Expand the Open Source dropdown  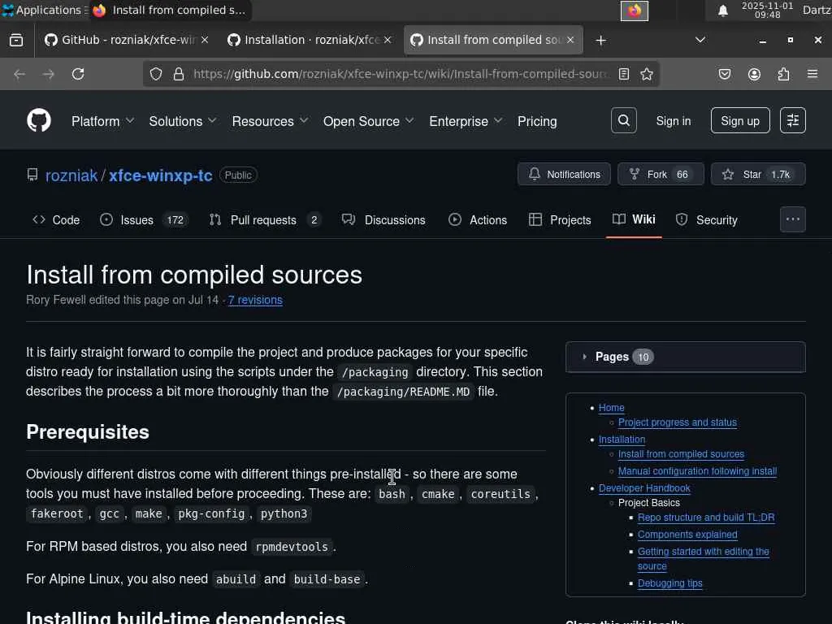coord(368,121)
